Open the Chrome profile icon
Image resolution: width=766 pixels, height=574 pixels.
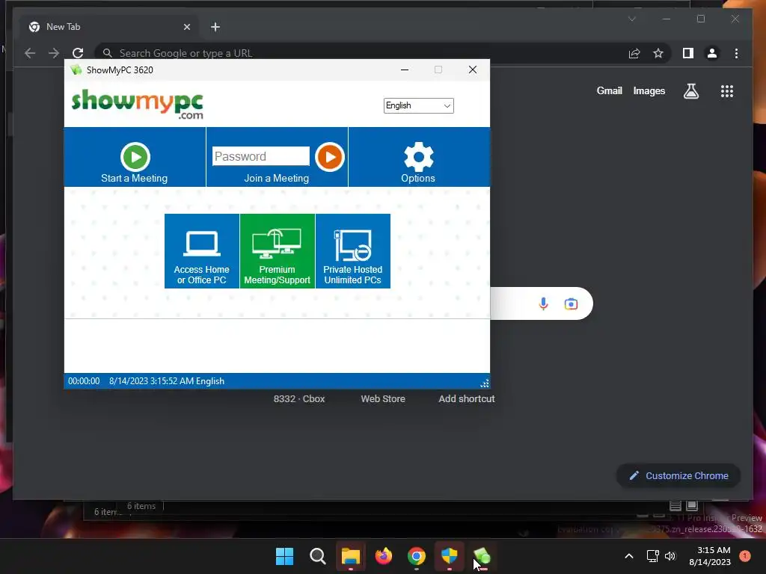point(712,53)
